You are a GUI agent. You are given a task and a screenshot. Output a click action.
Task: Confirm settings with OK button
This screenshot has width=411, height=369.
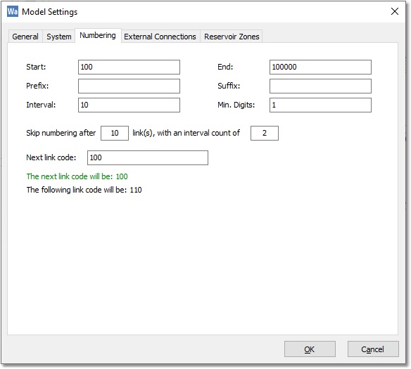click(x=310, y=349)
